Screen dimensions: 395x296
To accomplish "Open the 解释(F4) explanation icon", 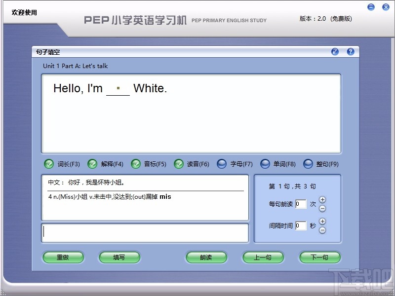I will pos(92,164).
